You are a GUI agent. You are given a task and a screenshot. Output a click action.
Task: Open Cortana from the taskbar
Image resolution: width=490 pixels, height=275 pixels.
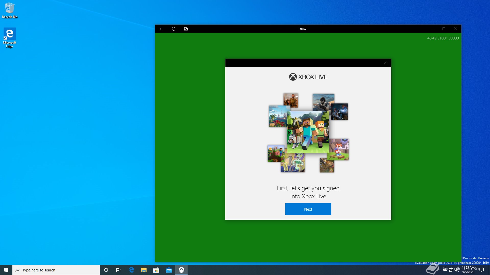coord(106,270)
